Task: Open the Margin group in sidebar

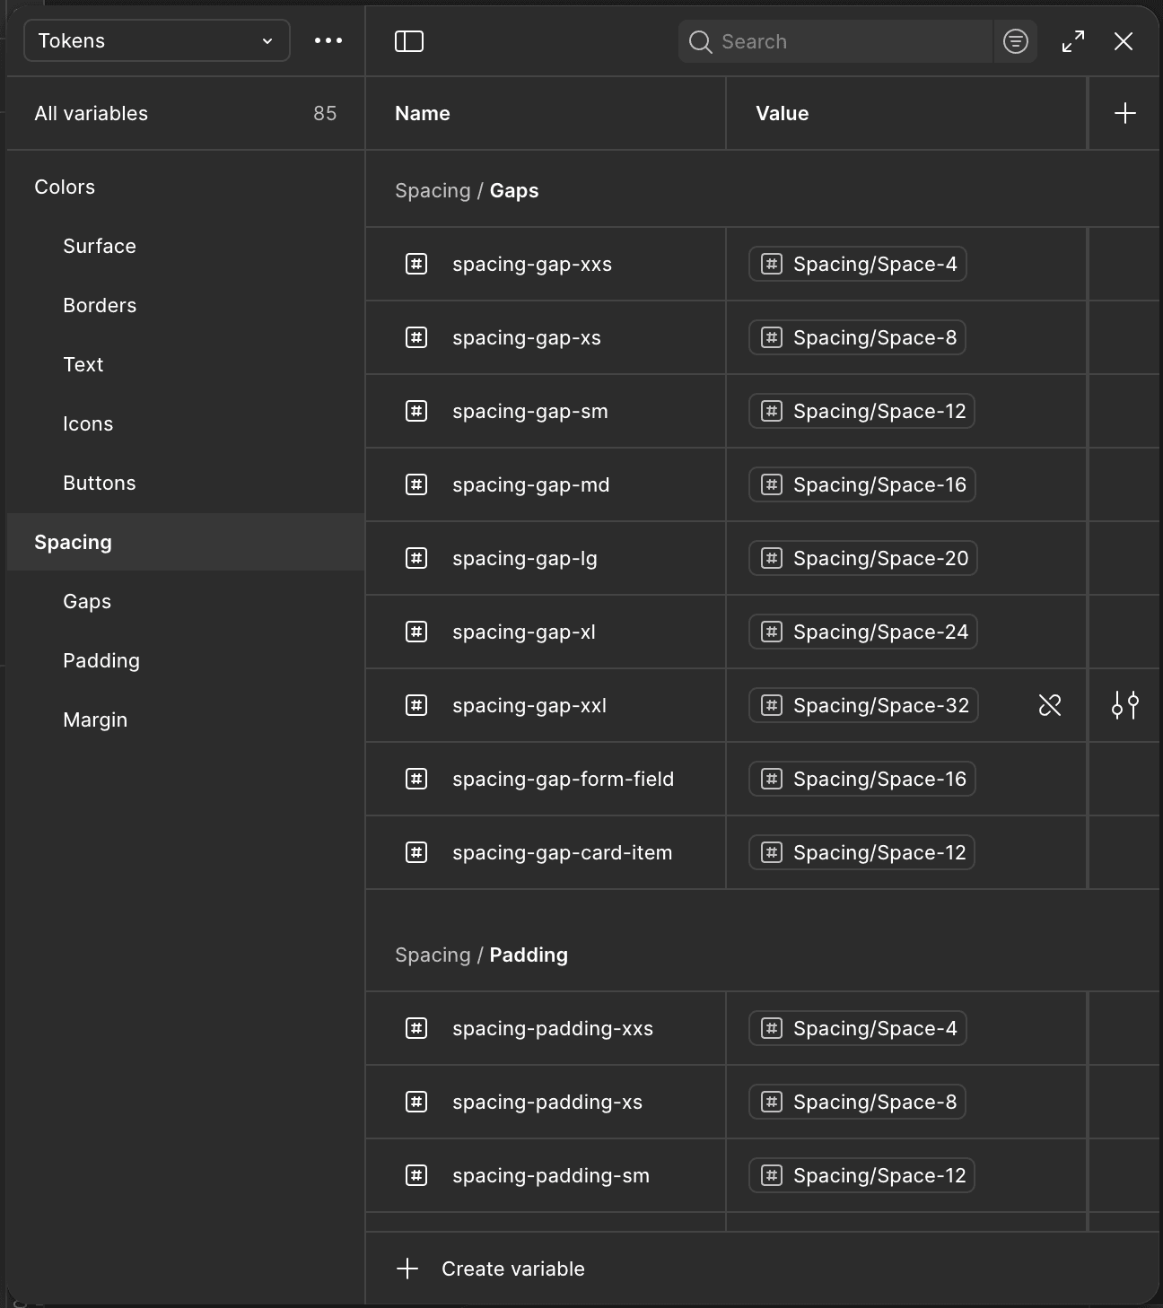Action: pyautogui.click(x=95, y=719)
